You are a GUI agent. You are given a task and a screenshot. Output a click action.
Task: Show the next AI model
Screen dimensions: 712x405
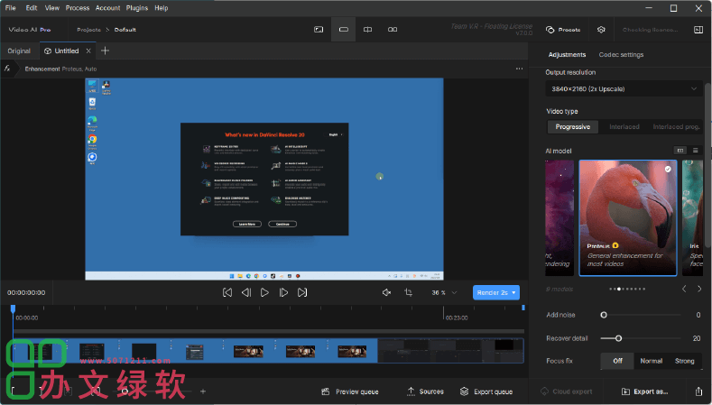(699, 289)
